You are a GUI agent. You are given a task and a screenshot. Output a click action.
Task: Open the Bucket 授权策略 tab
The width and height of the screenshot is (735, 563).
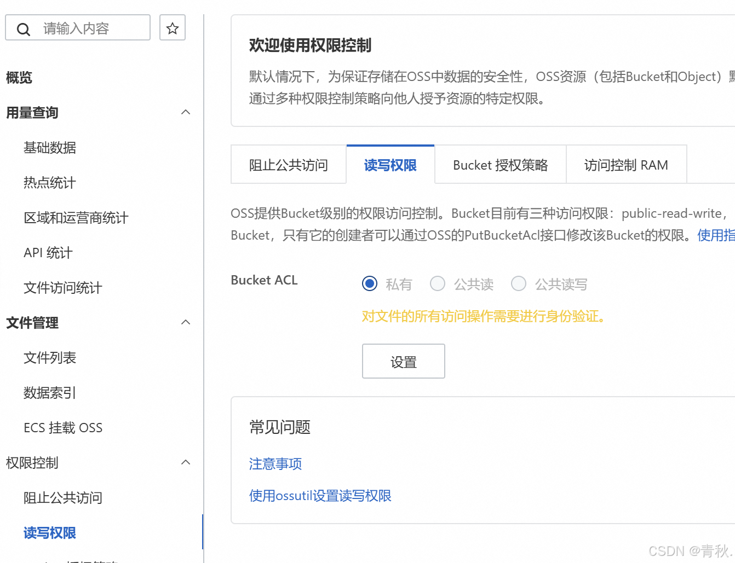click(500, 165)
